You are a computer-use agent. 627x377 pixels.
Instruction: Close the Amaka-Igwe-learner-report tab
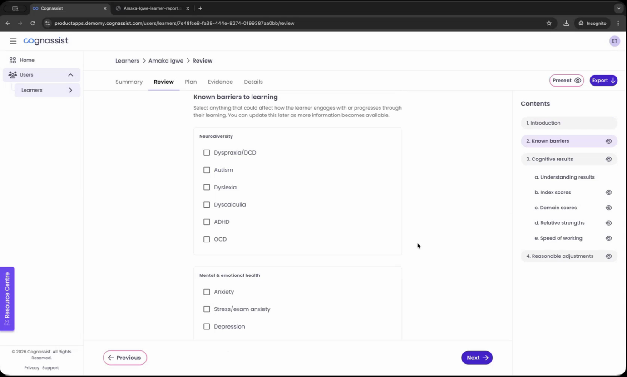click(x=188, y=8)
